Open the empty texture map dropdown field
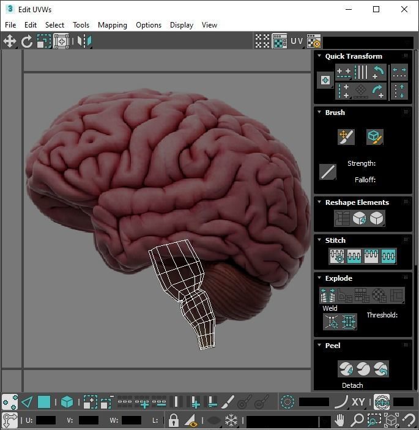 pyautogui.click(x=368, y=42)
